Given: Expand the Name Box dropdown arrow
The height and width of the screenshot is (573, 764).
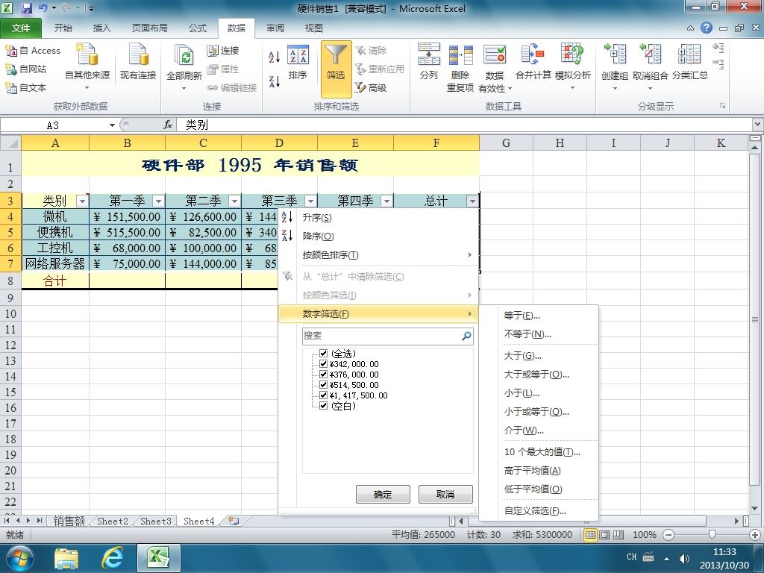Looking at the screenshot, I should (112, 125).
